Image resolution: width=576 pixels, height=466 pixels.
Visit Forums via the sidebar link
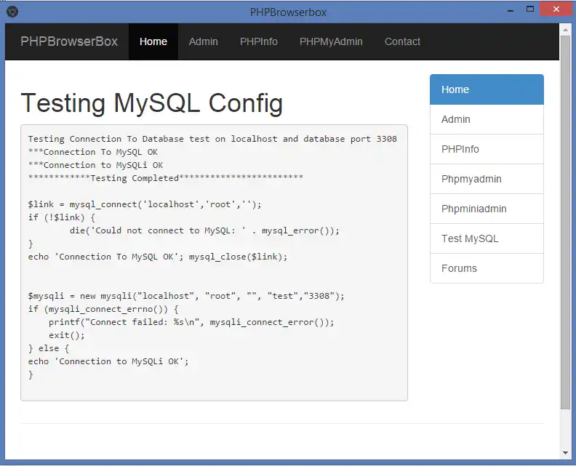[487, 268]
